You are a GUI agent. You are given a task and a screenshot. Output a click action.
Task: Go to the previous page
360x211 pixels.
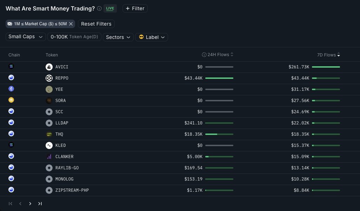pyautogui.click(x=20, y=204)
